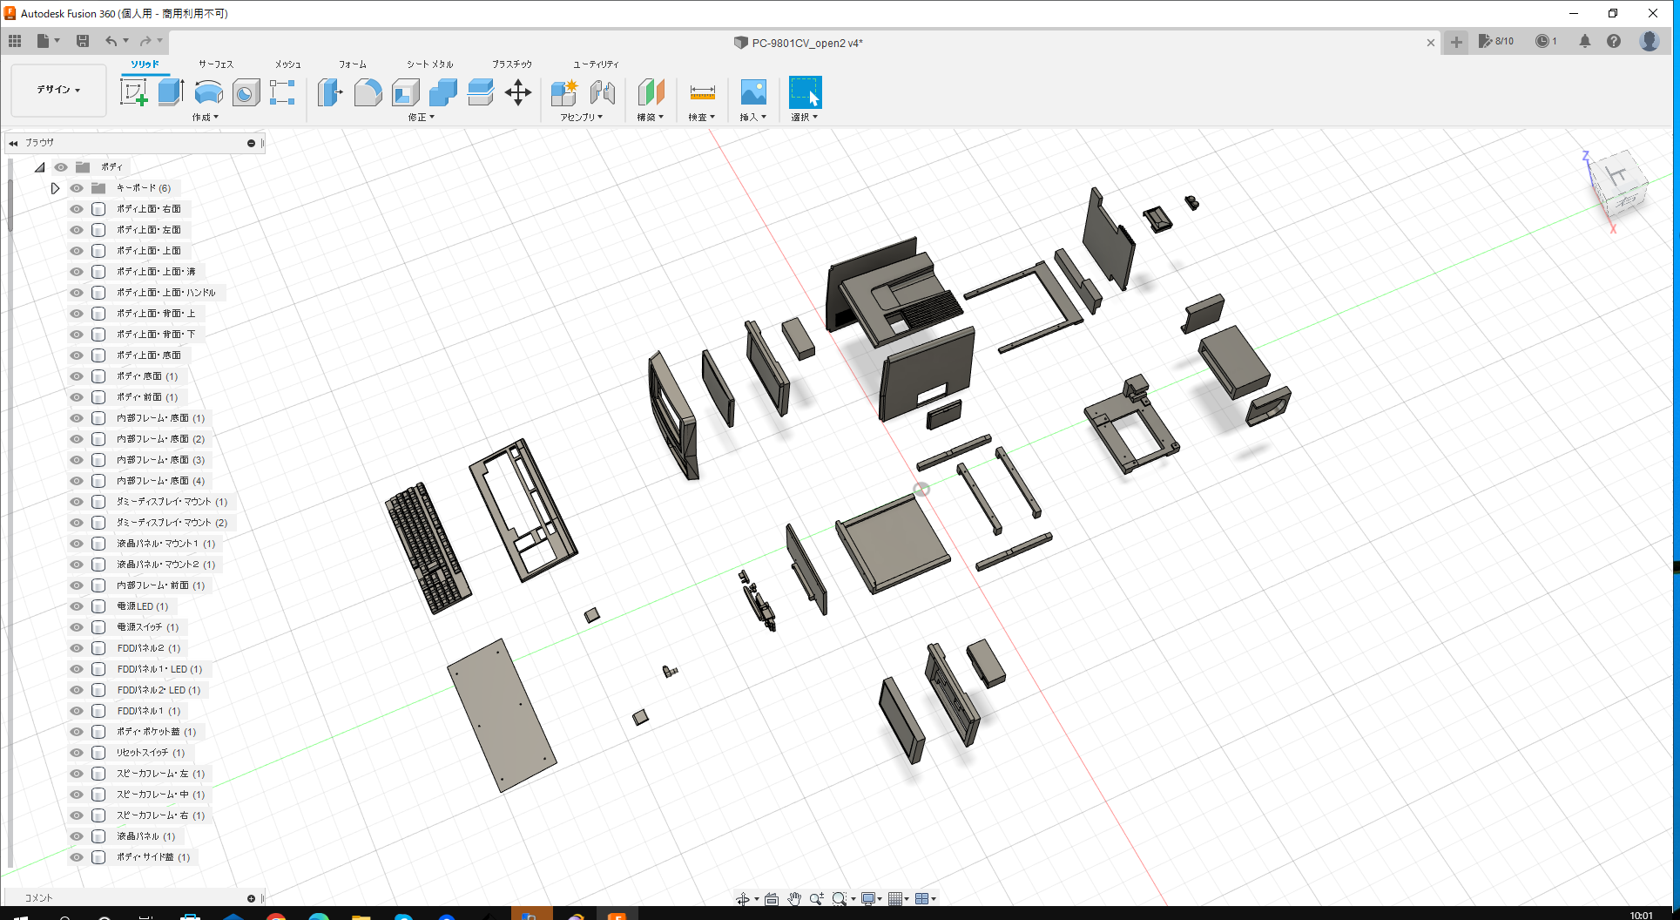Select the Fillet tool in the Modify panel
Screen dimensions: 1680x920
(x=368, y=93)
